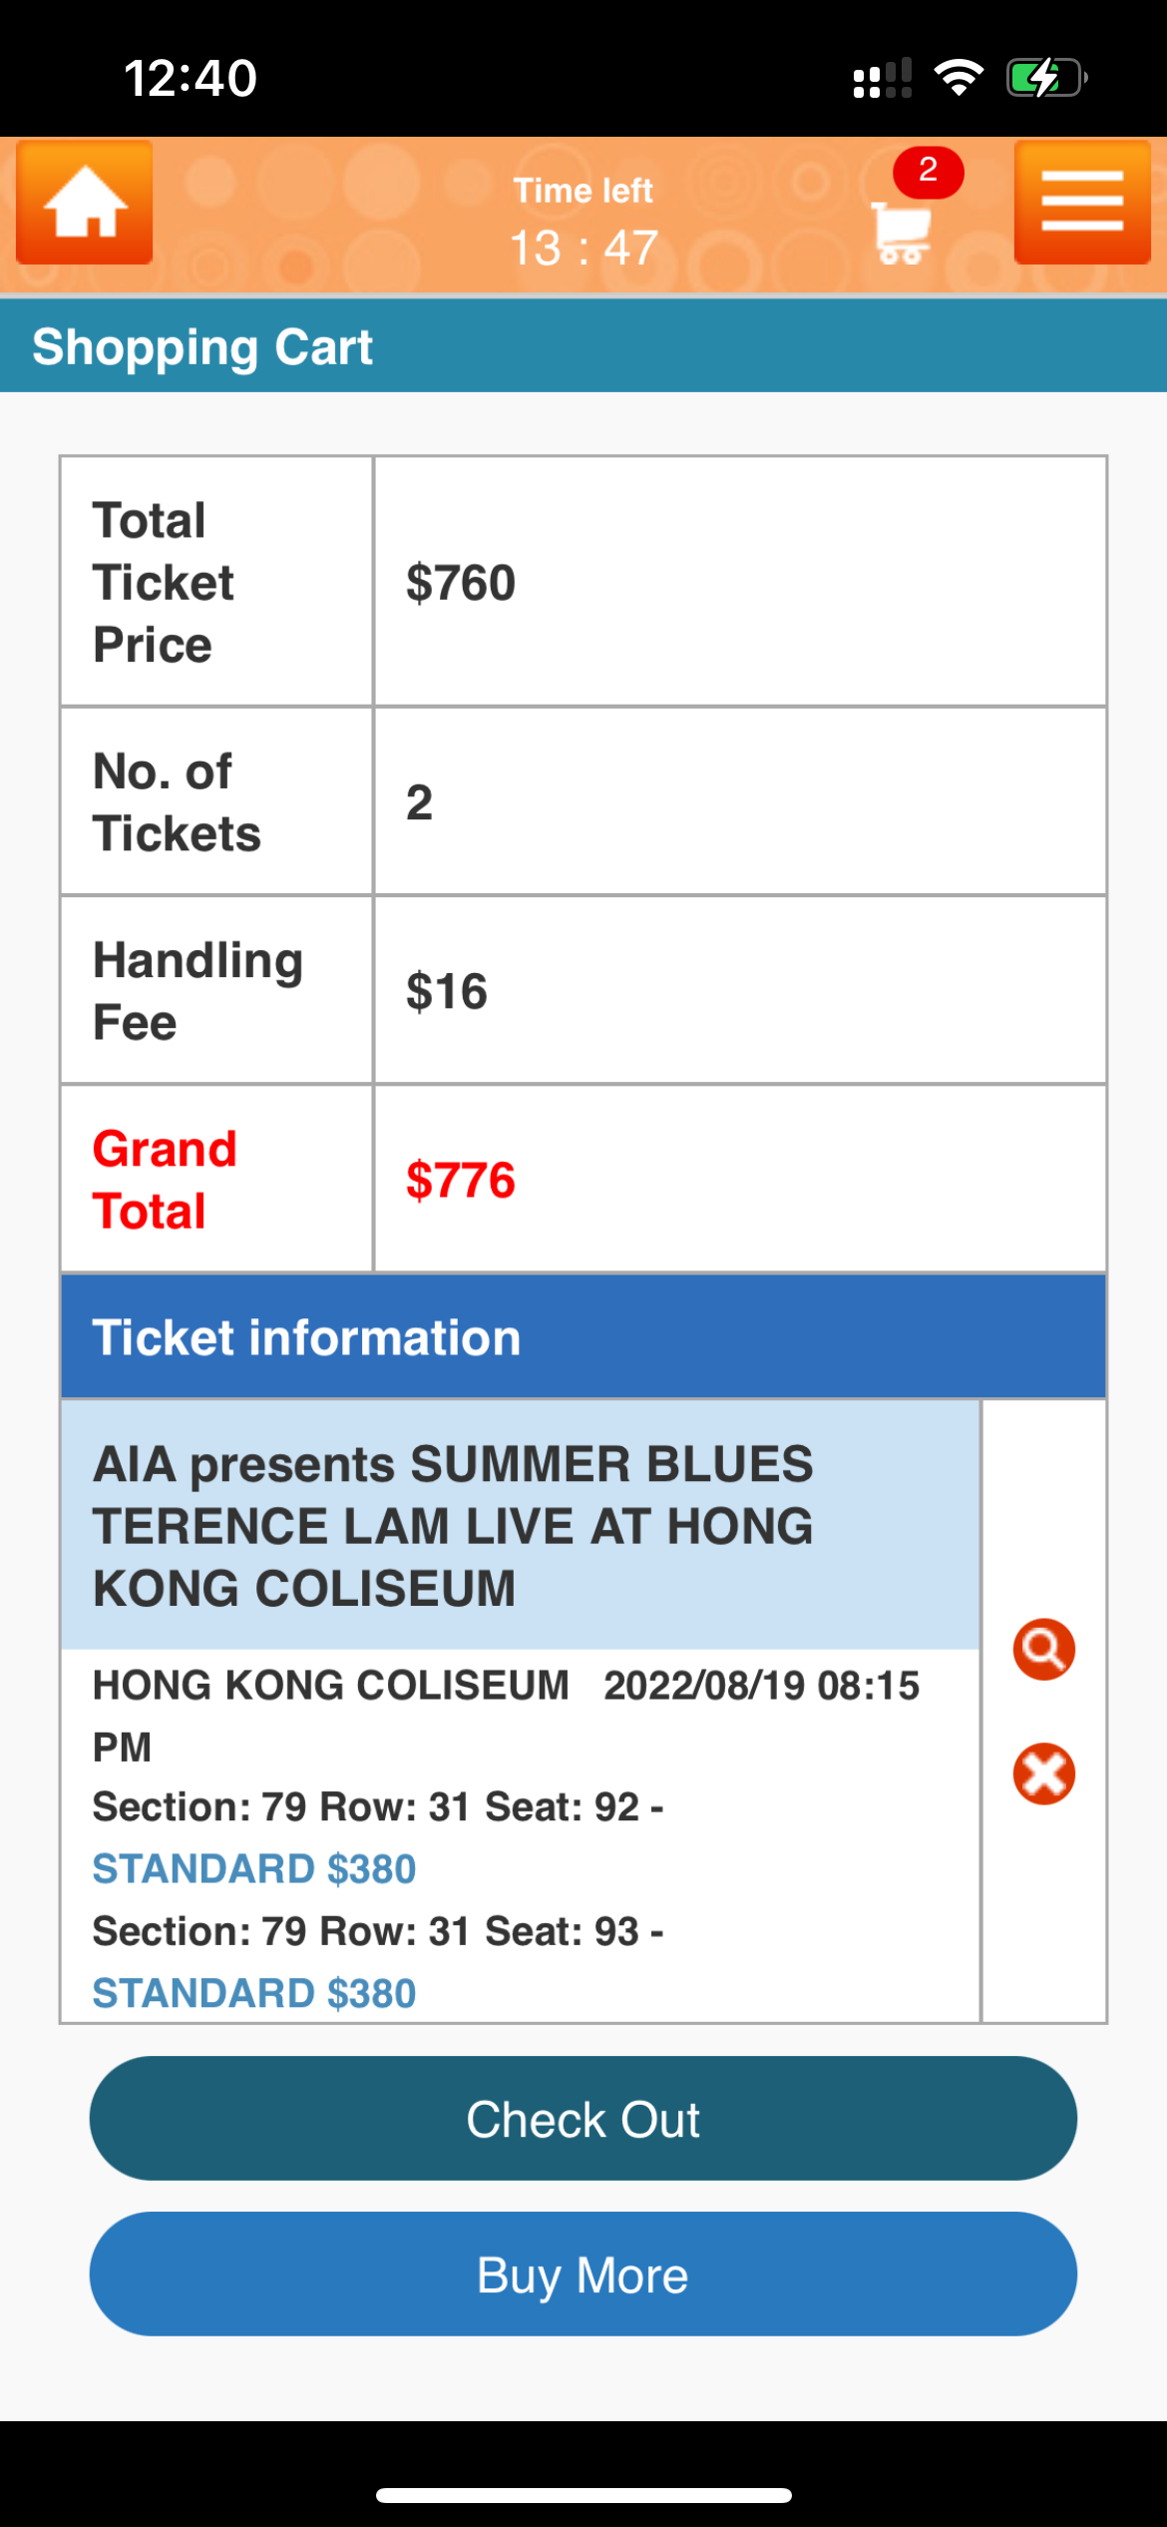The height and width of the screenshot is (2527, 1167).
Task: Tap the STANDARD $380 link for Seat 93
Action: tap(254, 1993)
